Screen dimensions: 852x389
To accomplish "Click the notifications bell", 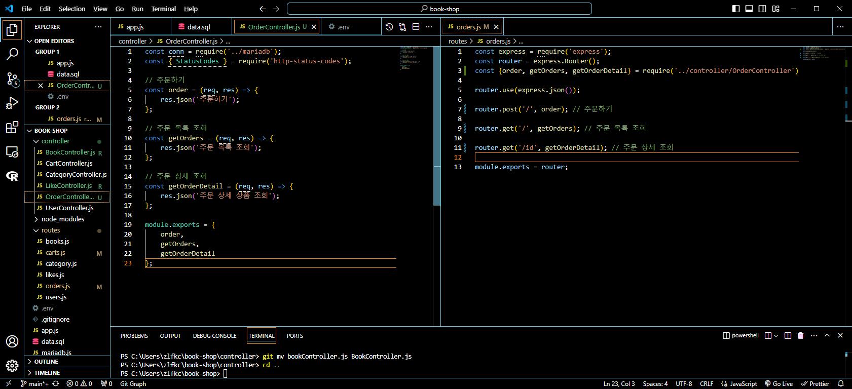I will [x=841, y=383].
